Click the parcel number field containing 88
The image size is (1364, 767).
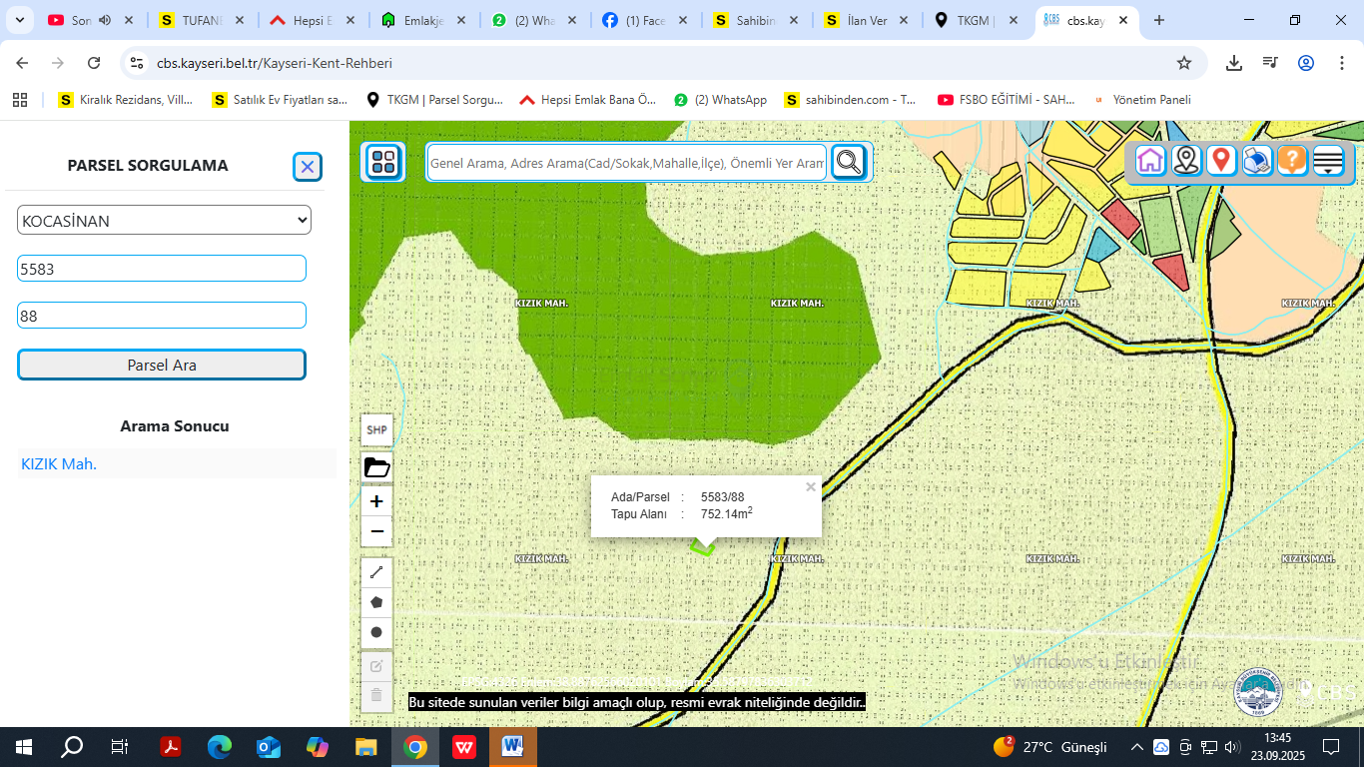(162, 316)
